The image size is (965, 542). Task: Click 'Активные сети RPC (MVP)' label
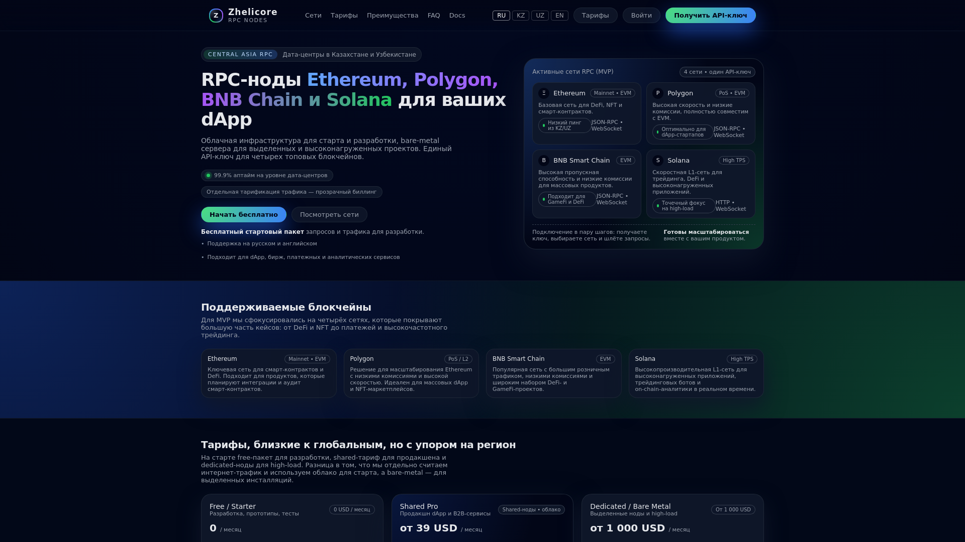572,72
